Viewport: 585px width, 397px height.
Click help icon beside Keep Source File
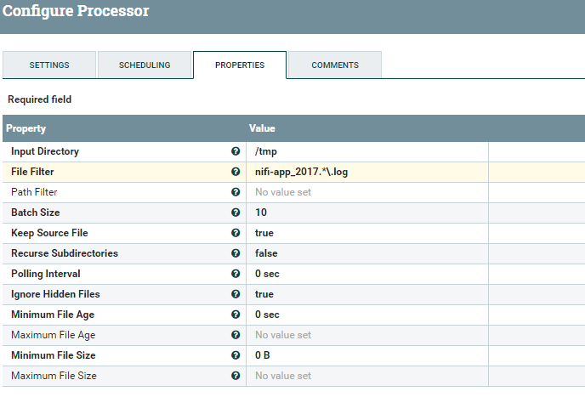(236, 233)
